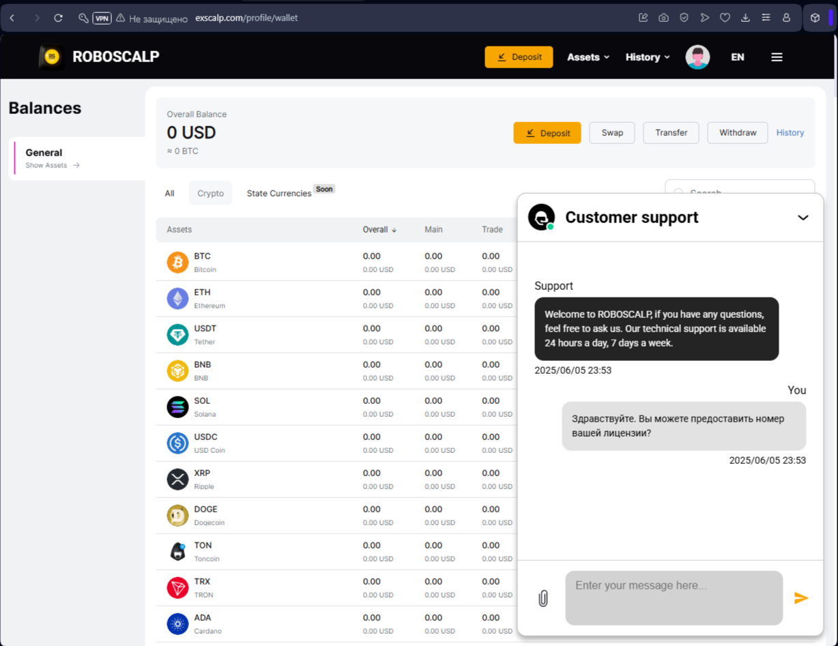Open the user profile avatar
838x646 pixels.
[697, 57]
